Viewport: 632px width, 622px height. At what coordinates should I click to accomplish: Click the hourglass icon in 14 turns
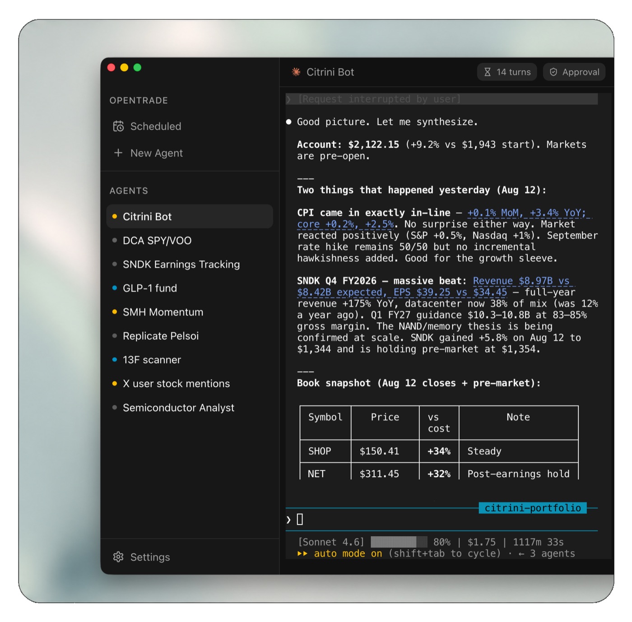(488, 72)
